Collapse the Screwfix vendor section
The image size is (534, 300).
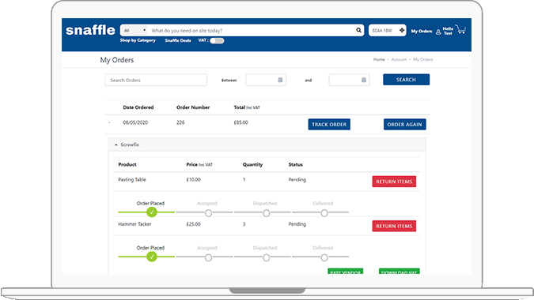click(116, 144)
